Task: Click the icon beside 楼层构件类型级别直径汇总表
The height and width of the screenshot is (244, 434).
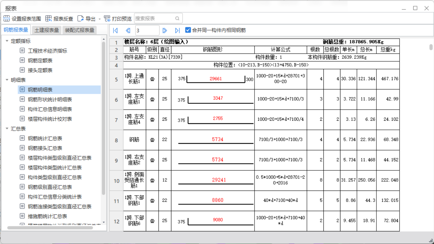Action: pyautogui.click(x=22, y=158)
